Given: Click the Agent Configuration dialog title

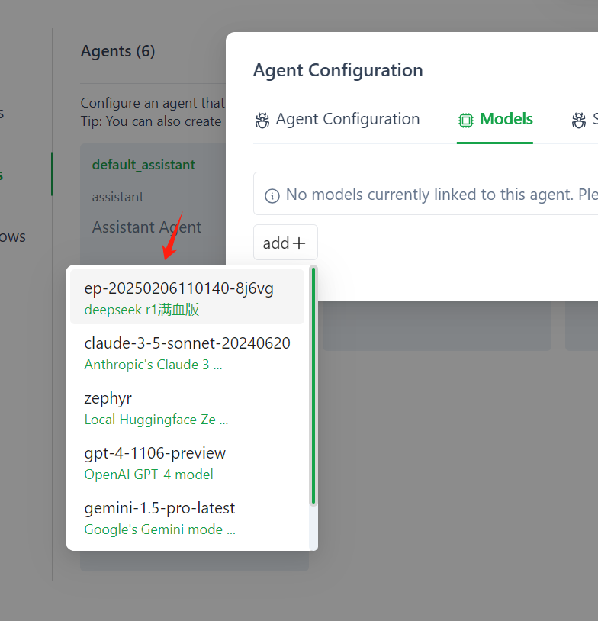Looking at the screenshot, I should (338, 70).
